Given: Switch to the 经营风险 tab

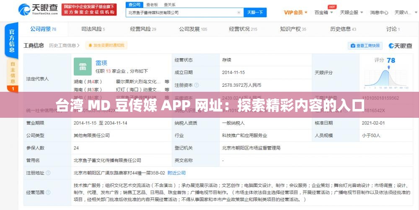Looking at the screenshot, I should coord(143,29).
